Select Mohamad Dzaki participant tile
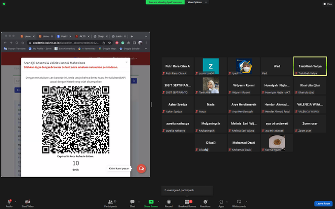335x209 pixels. click(x=244, y=143)
